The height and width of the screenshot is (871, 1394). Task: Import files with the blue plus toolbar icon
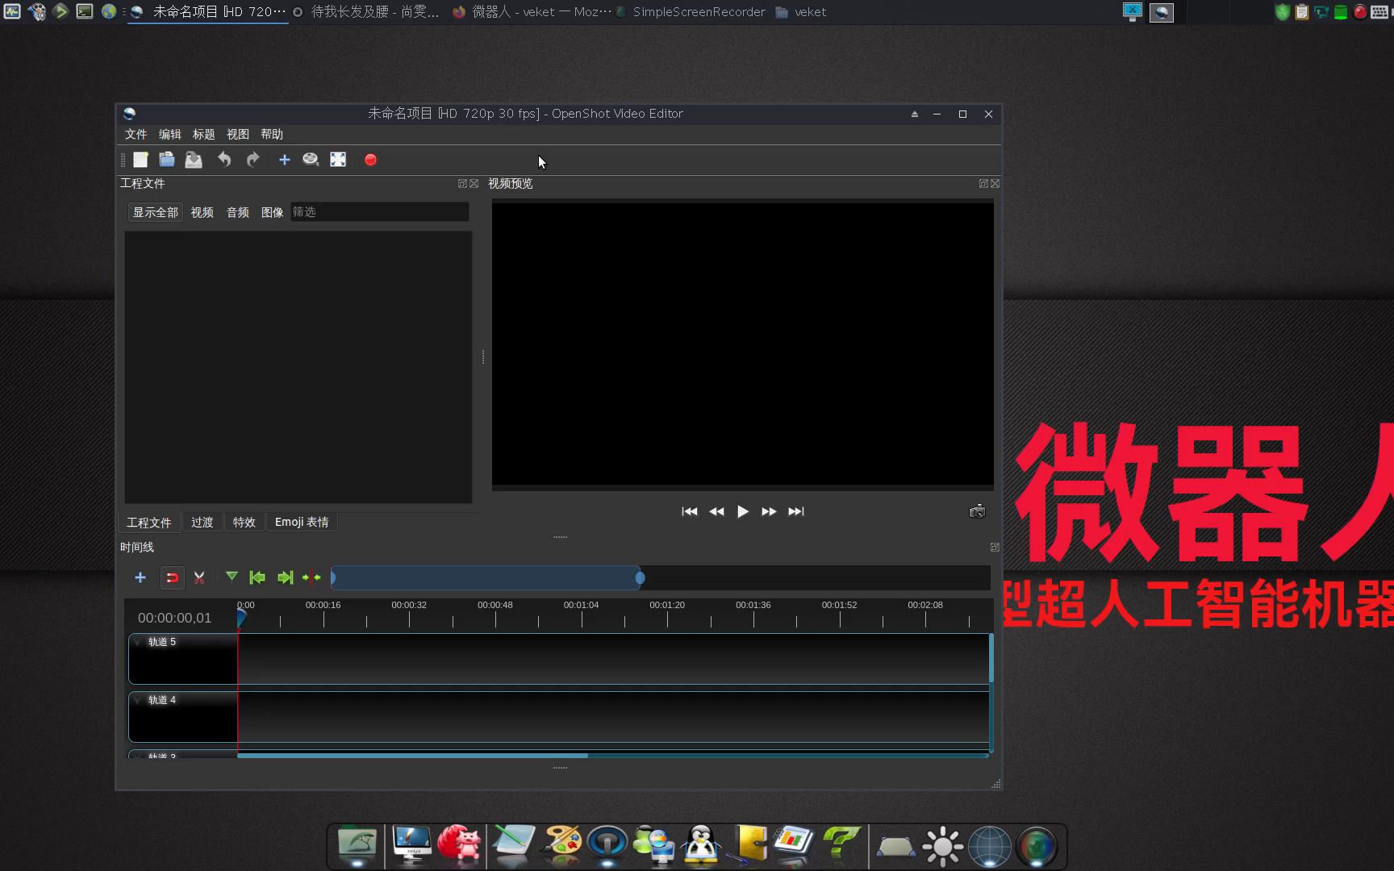[x=284, y=160]
